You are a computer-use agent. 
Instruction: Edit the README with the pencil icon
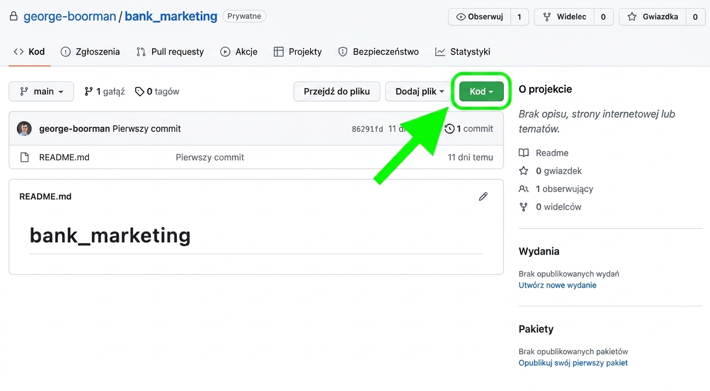pos(483,197)
